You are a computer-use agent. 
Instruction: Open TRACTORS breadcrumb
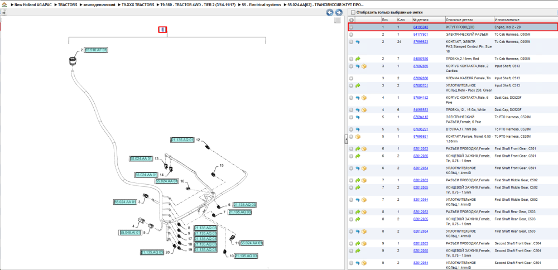(x=68, y=5)
